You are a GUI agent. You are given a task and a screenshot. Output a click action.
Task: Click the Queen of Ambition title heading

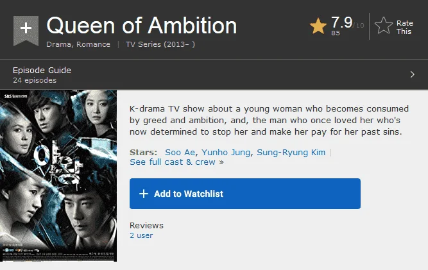tap(142, 26)
